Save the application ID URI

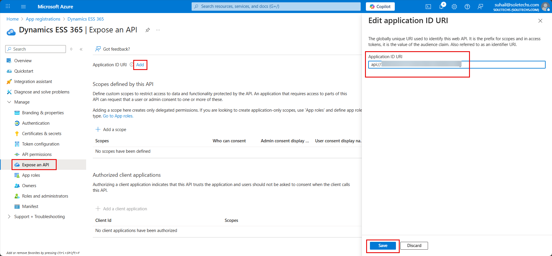(x=383, y=246)
